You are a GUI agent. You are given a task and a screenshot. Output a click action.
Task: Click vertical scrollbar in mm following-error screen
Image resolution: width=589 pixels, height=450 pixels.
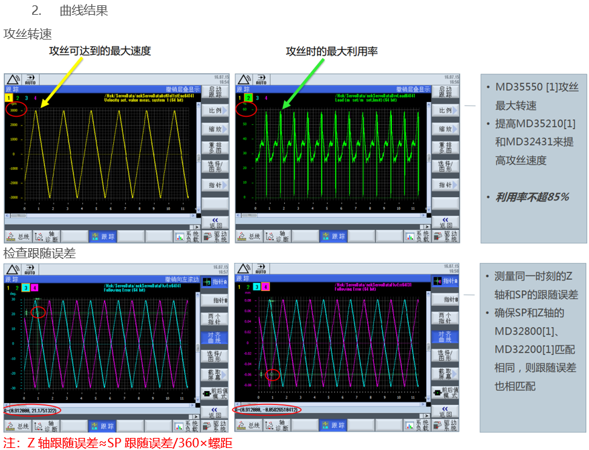tap(428, 347)
